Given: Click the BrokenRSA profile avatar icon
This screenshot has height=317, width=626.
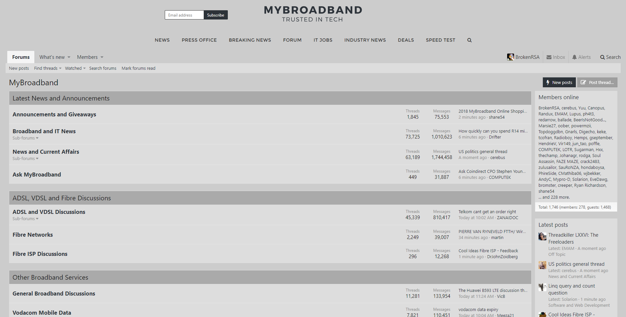Looking at the screenshot, I should click(511, 57).
